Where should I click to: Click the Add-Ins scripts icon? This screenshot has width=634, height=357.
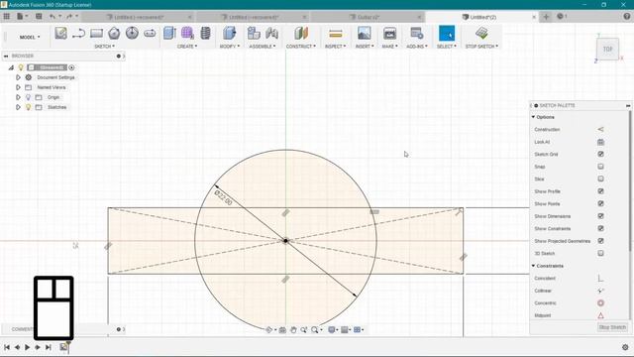click(416, 33)
